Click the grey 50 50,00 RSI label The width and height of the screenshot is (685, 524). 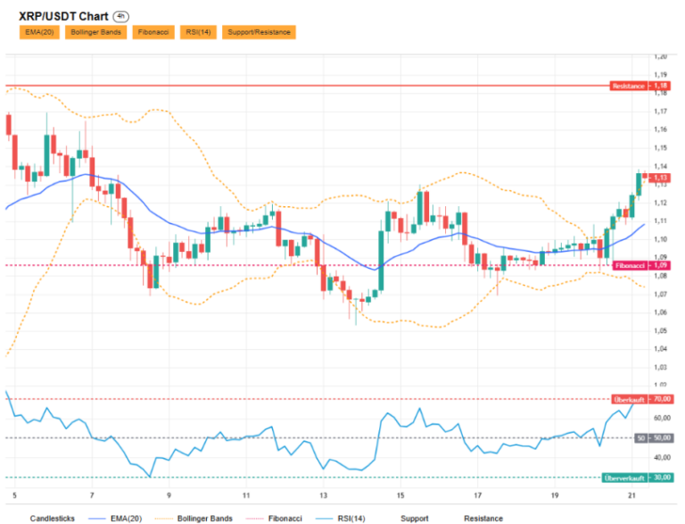[x=654, y=437]
